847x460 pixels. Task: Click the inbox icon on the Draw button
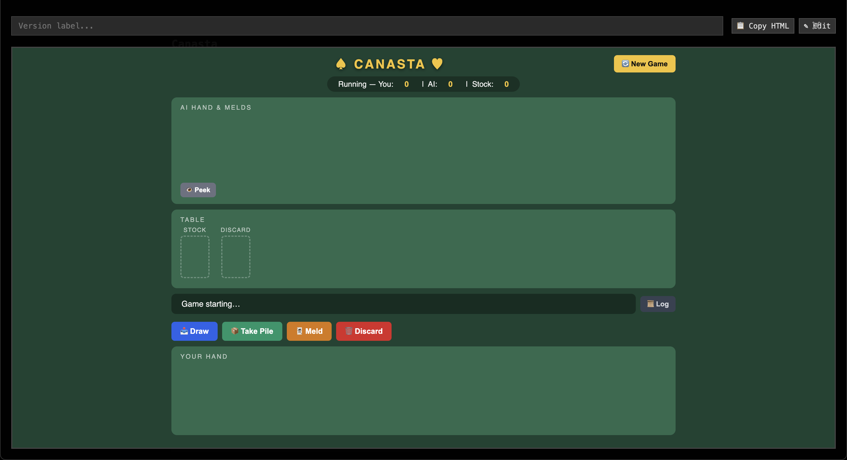[x=184, y=331]
